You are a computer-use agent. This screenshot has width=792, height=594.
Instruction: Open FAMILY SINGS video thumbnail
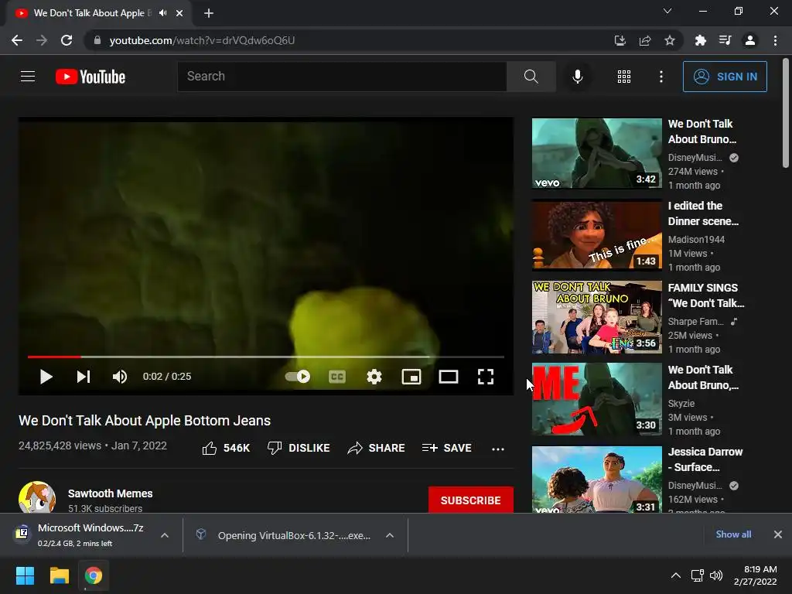596,317
